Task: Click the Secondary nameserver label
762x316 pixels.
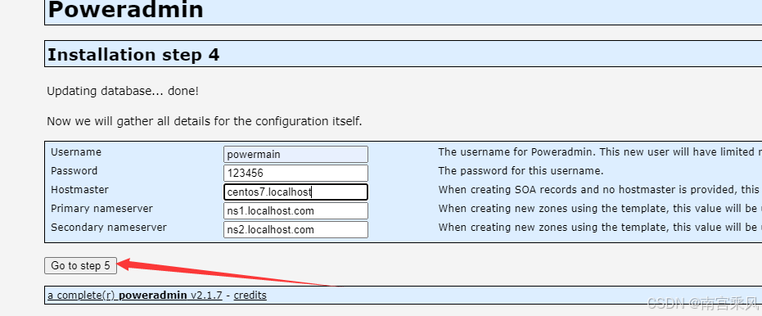Action: (109, 227)
